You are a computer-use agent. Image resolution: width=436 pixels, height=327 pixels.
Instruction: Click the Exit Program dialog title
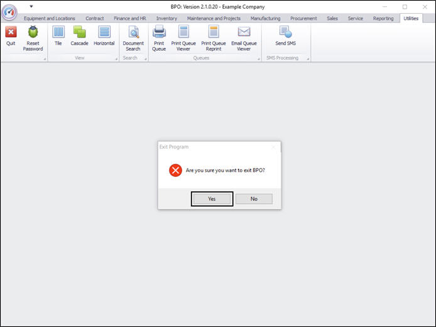pyautogui.click(x=174, y=147)
